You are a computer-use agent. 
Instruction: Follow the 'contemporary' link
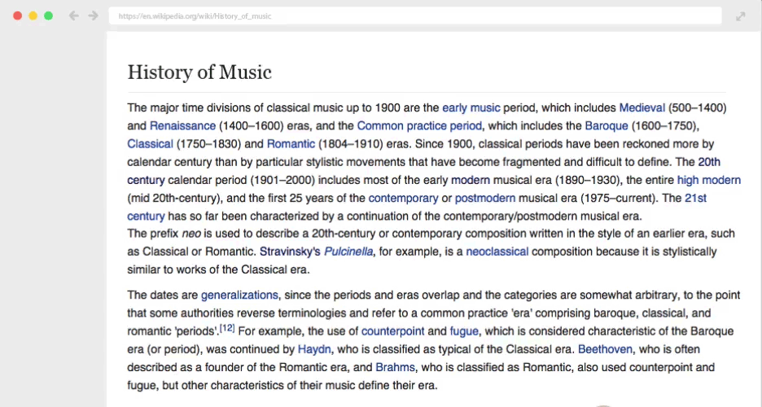tap(403, 198)
